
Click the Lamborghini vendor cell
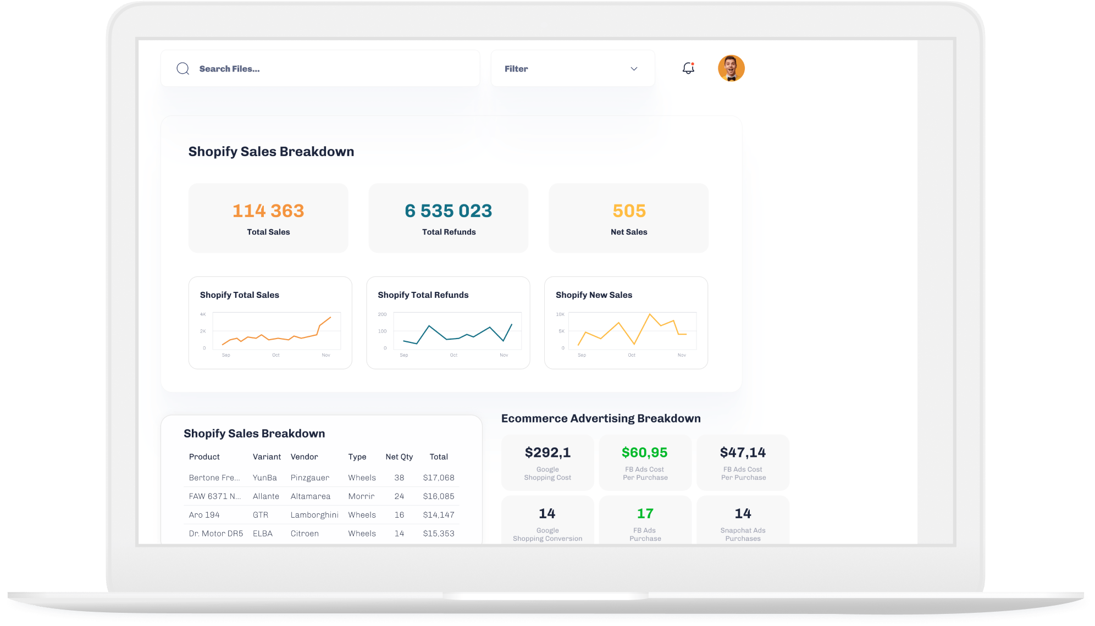(314, 515)
